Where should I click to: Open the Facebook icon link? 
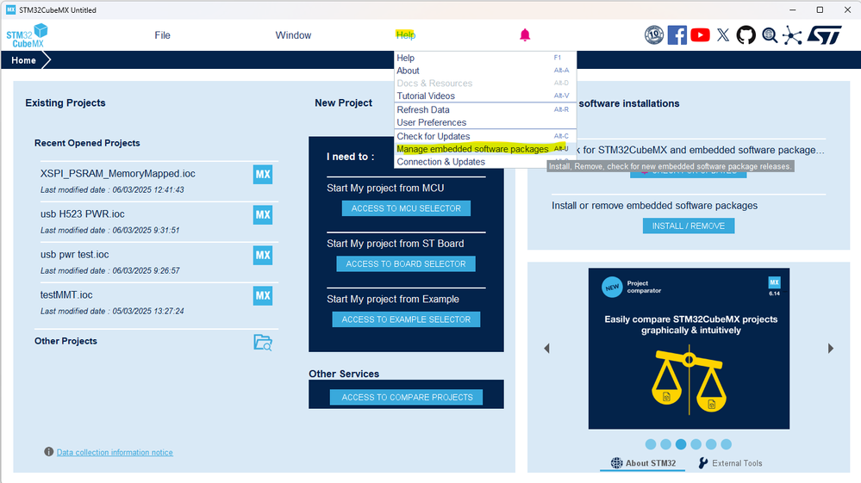point(677,35)
